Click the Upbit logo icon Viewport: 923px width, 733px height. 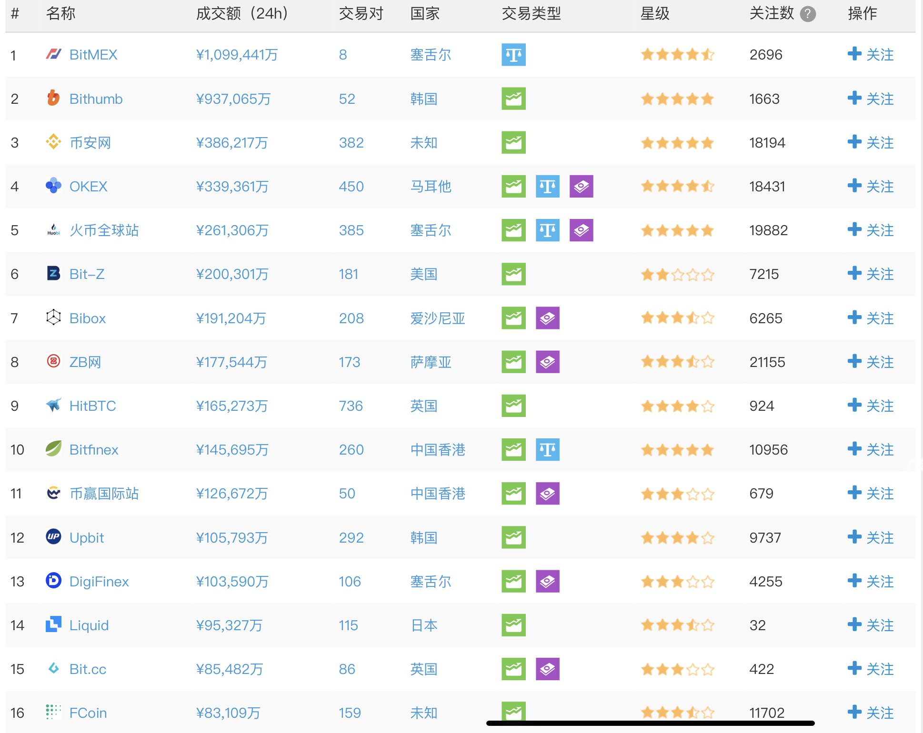pos(53,536)
